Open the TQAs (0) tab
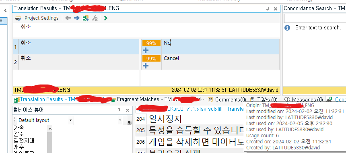 pos(264,99)
